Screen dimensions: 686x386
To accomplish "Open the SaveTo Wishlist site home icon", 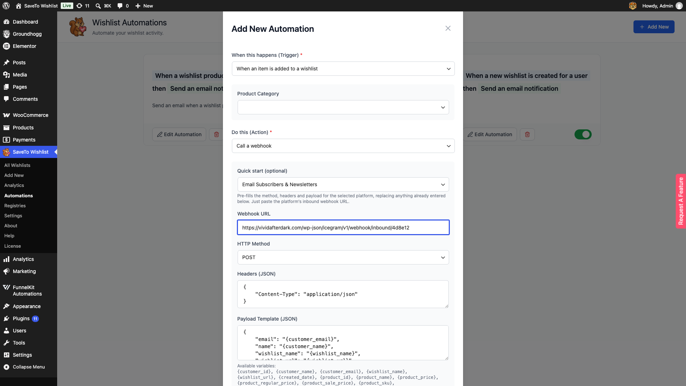I will pyautogui.click(x=19, y=6).
